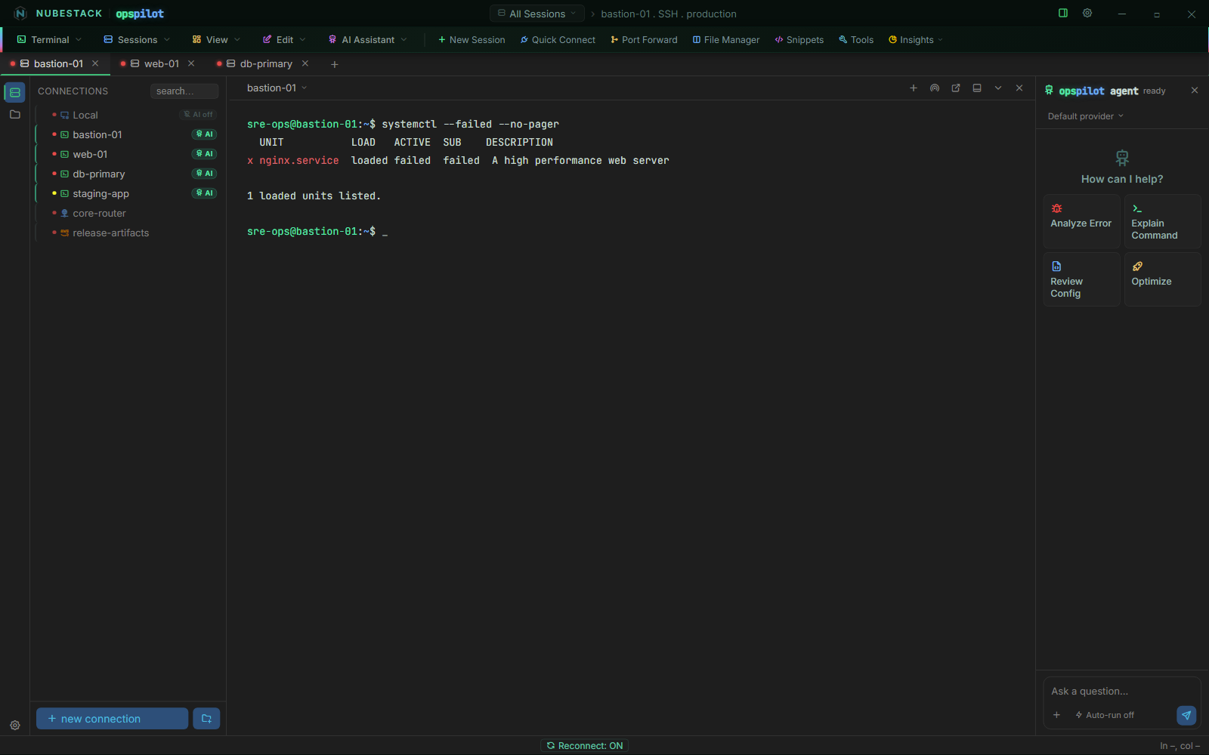Open the Terminal menu dropdown
The height and width of the screenshot is (755, 1209).
[x=49, y=40]
